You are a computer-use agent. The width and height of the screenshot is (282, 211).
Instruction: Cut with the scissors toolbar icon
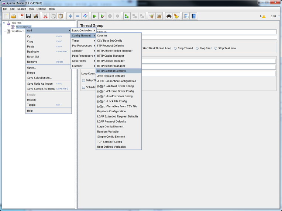(45, 16)
